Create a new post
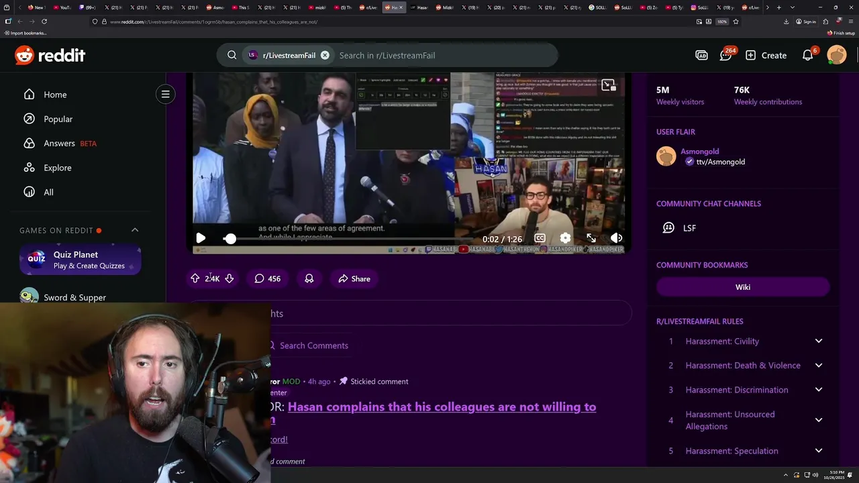 click(x=766, y=55)
